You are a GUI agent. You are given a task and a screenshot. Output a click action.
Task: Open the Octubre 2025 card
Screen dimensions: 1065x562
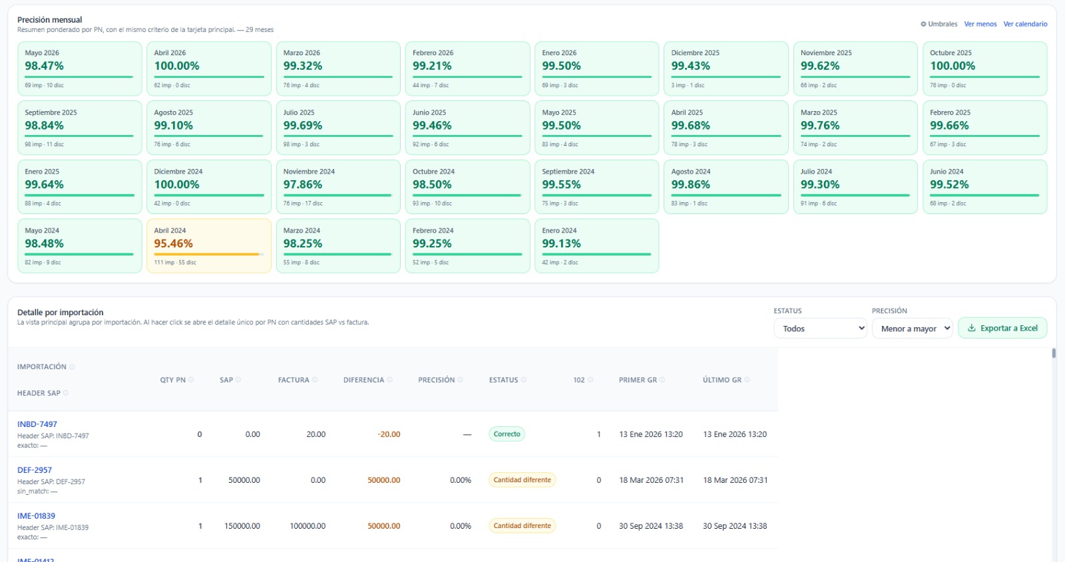coord(985,69)
